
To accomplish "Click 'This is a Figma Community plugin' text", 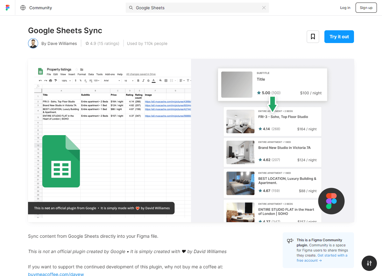I will [x=319, y=243].
